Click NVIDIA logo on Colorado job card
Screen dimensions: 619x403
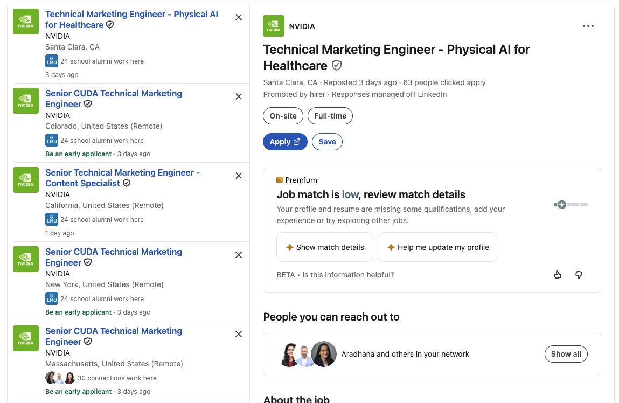click(26, 101)
